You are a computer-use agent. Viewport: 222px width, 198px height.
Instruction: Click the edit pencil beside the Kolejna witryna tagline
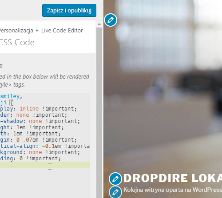coord(115,192)
